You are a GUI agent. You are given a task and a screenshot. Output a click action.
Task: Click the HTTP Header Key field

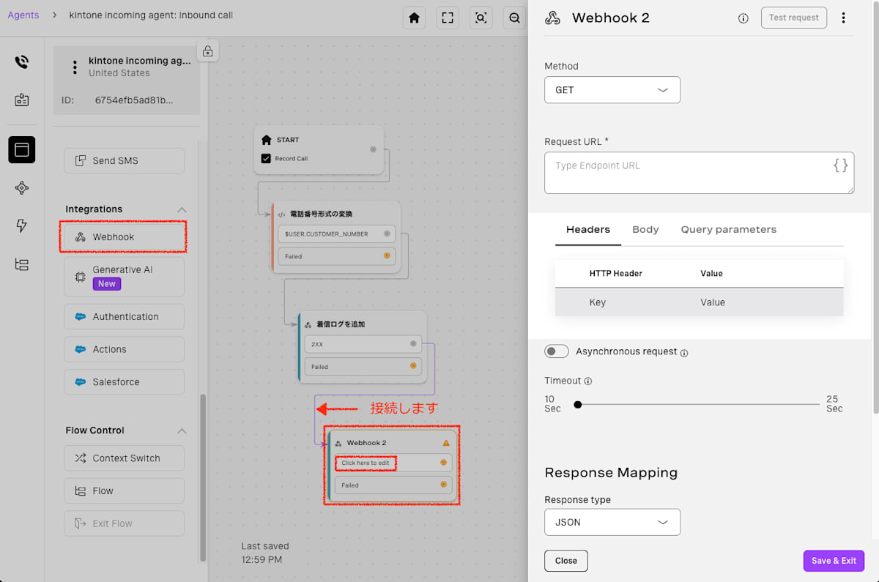pyautogui.click(x=598, y=302)
